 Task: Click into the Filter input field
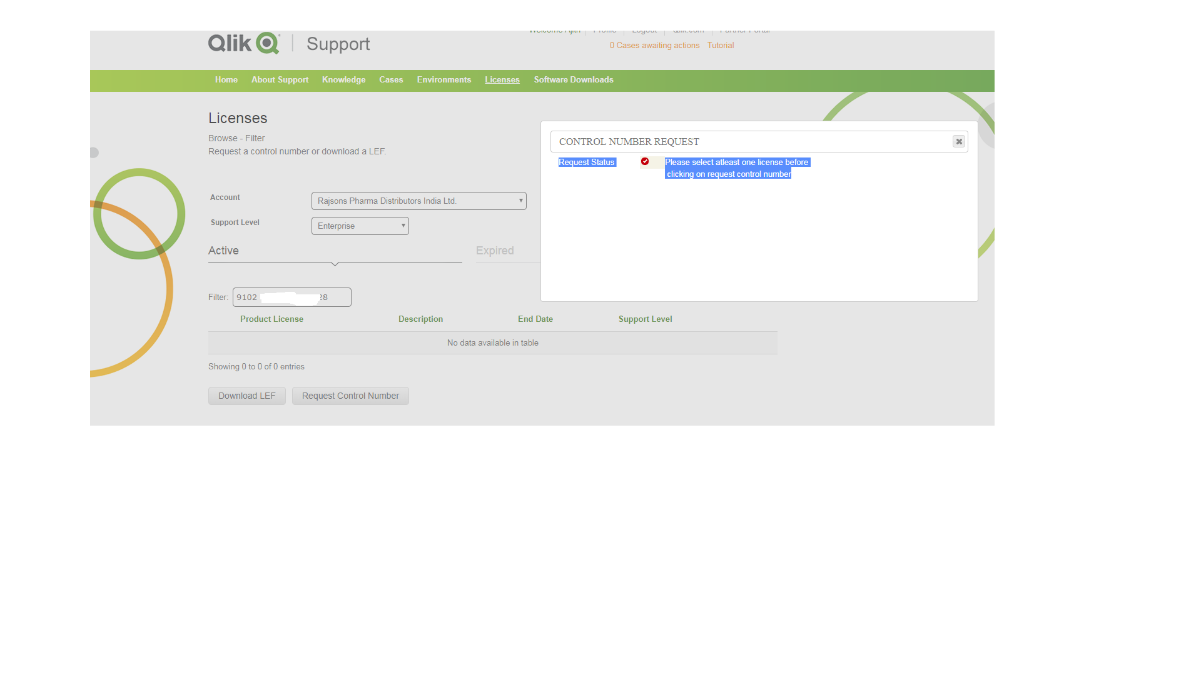point(291,297)
